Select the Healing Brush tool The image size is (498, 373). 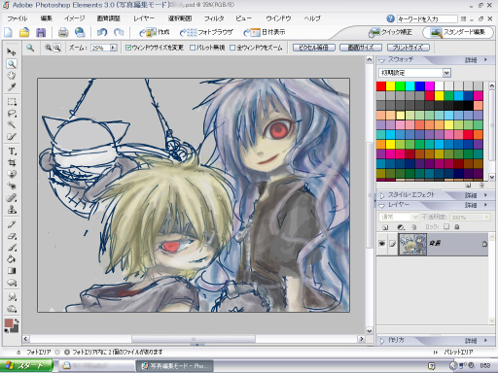[x=12, y=197]
